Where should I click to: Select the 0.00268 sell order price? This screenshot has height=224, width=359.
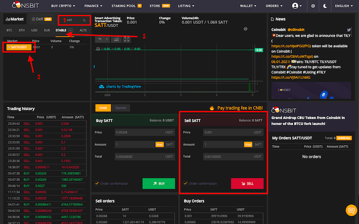(x=102, y=216)
